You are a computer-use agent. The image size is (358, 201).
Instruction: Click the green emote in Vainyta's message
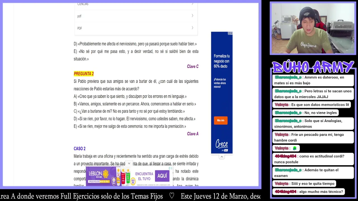click(x=295, y=149)
